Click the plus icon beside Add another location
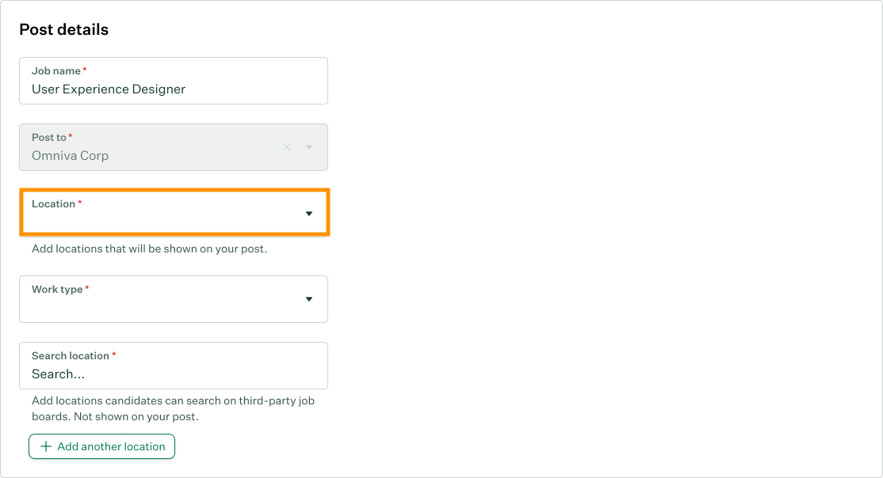This screenshot has height=478, width=883. point(46,446)
